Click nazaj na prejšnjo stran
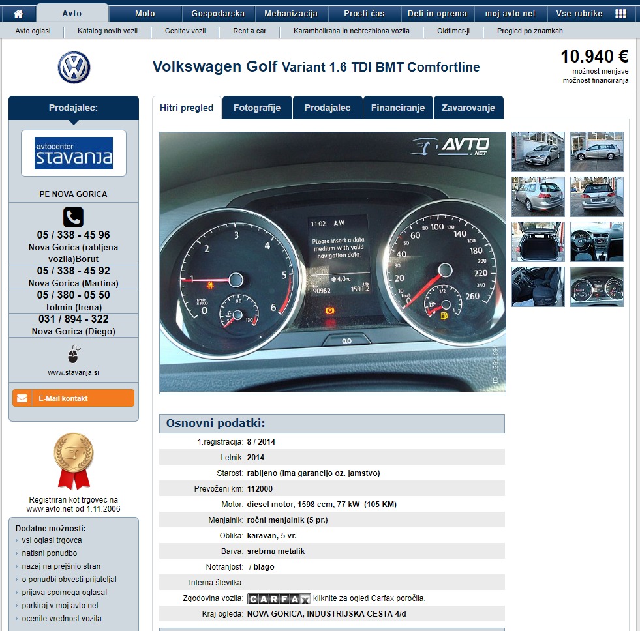The image size is (640, 631). click(x=61, y=566)
